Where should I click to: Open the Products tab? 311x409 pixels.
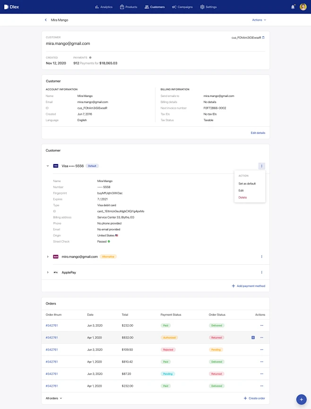128,7
